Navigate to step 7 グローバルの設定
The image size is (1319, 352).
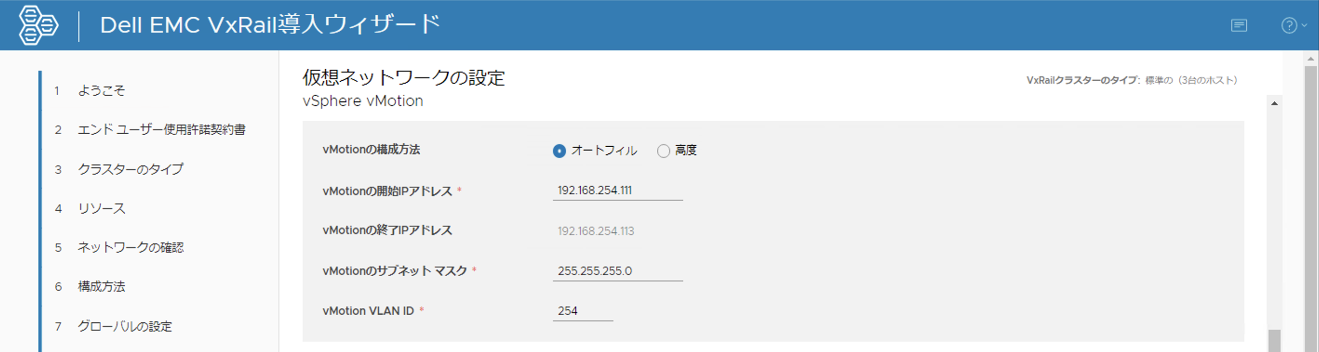[x=124, y=326]
